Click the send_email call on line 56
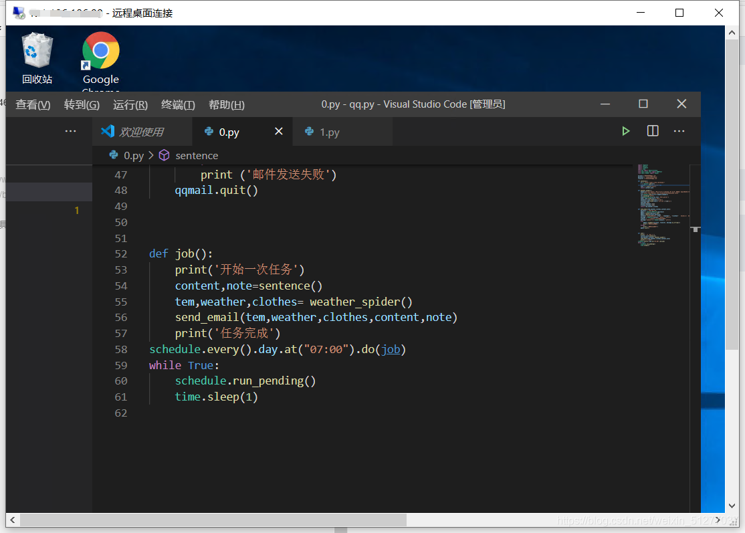 pyautogui.click(x=316, y=317)
